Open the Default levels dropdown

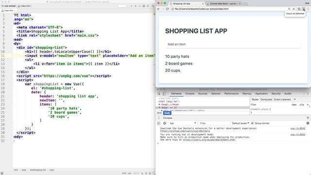pyautogui.click(x=241, y=123)
